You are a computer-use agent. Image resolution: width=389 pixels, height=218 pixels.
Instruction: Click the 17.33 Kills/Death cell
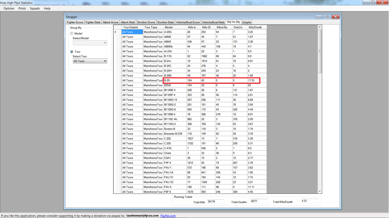[x=257, y=80]
